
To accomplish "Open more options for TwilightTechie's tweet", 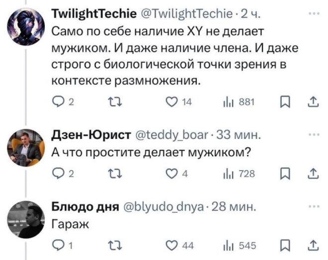I will 313,14.
